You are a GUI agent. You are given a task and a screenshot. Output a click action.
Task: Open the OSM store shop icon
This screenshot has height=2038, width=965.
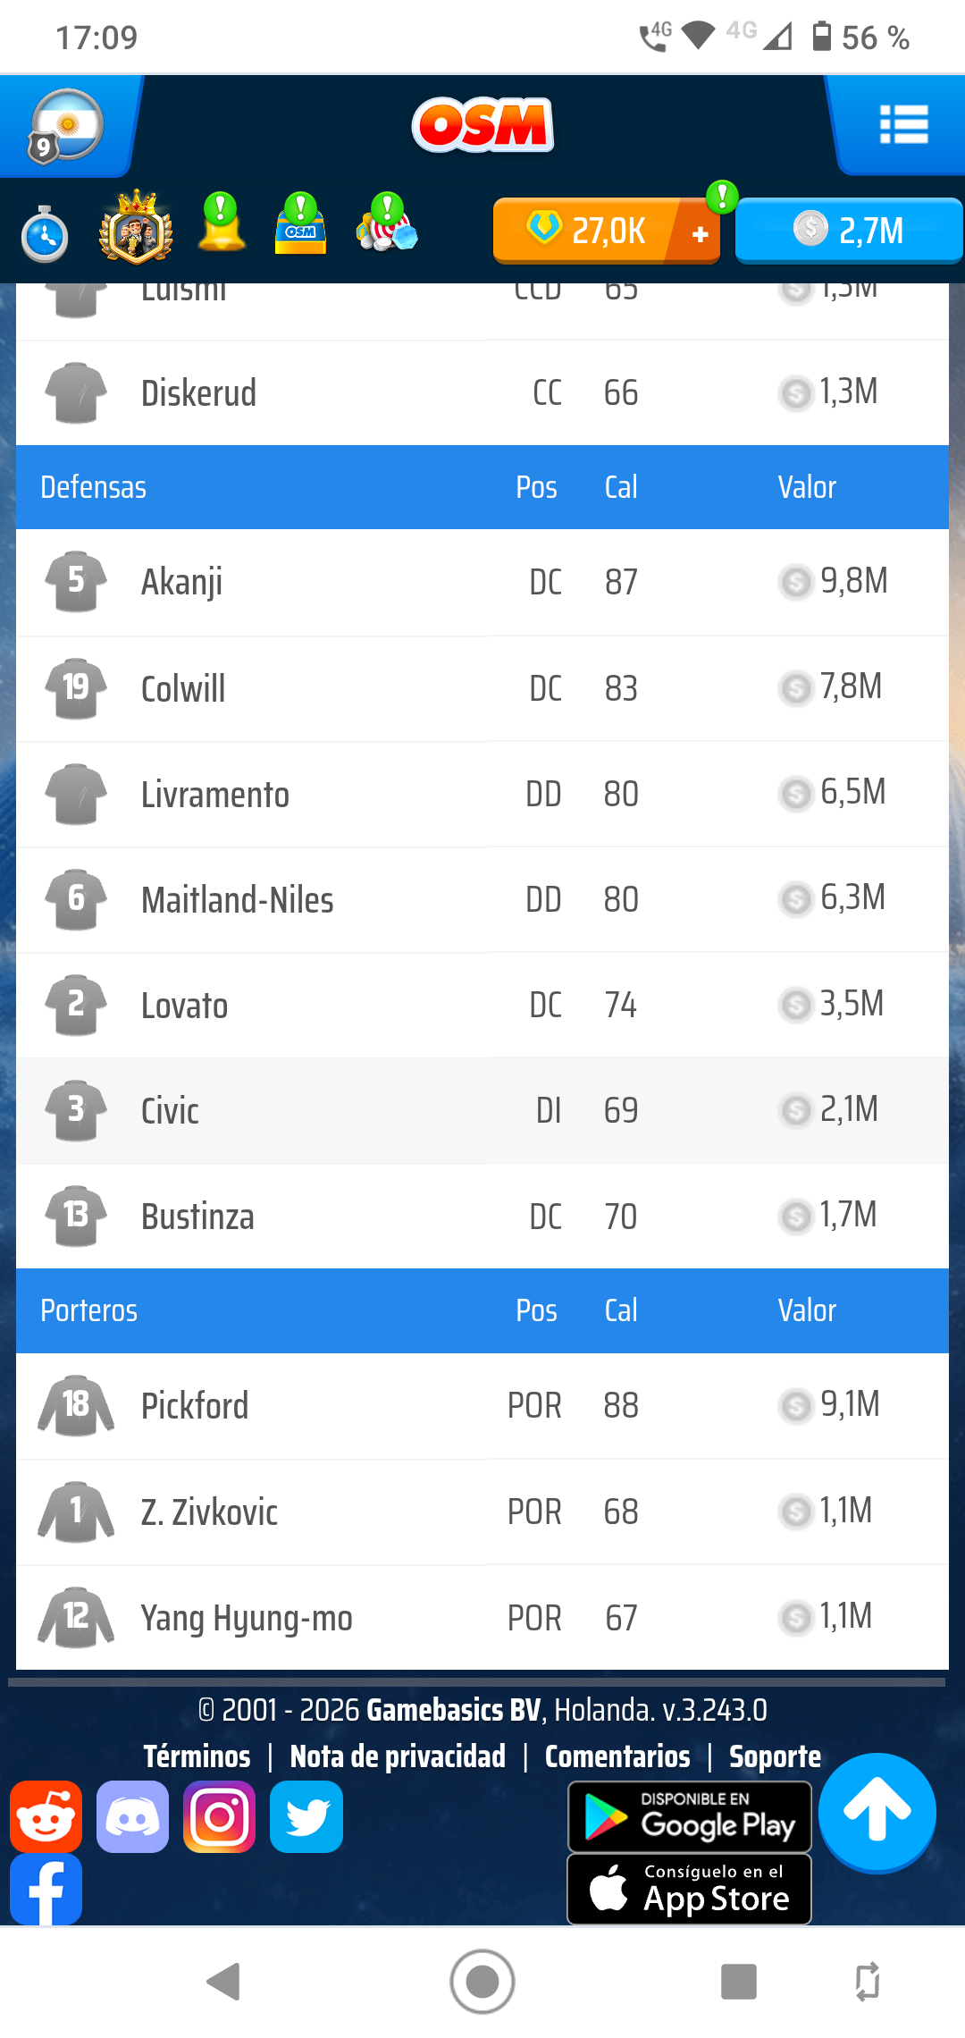[x=300, y=228]
